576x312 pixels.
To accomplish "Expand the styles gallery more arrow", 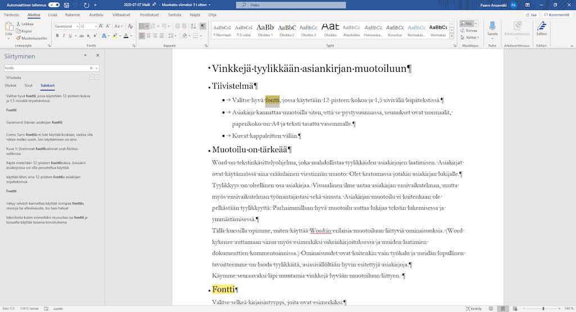I will 452,36.
